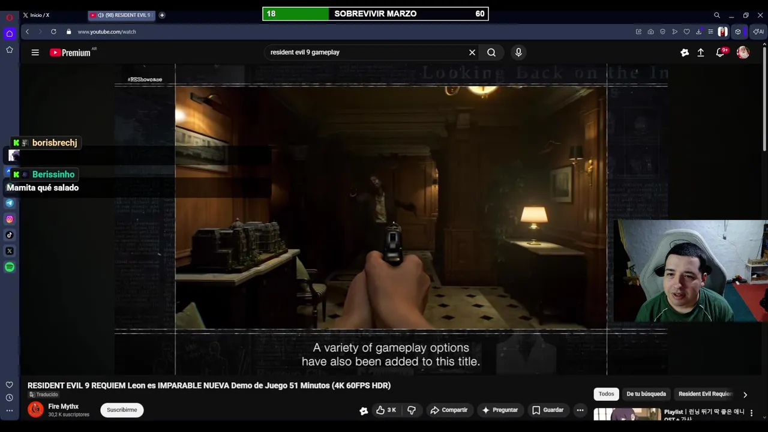Click the padlock site info icon
Viewport: 768px width, 432px height.
68,32
